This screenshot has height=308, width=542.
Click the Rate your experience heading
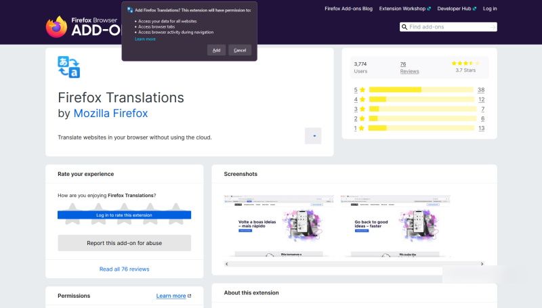click(x=86, y=174)
